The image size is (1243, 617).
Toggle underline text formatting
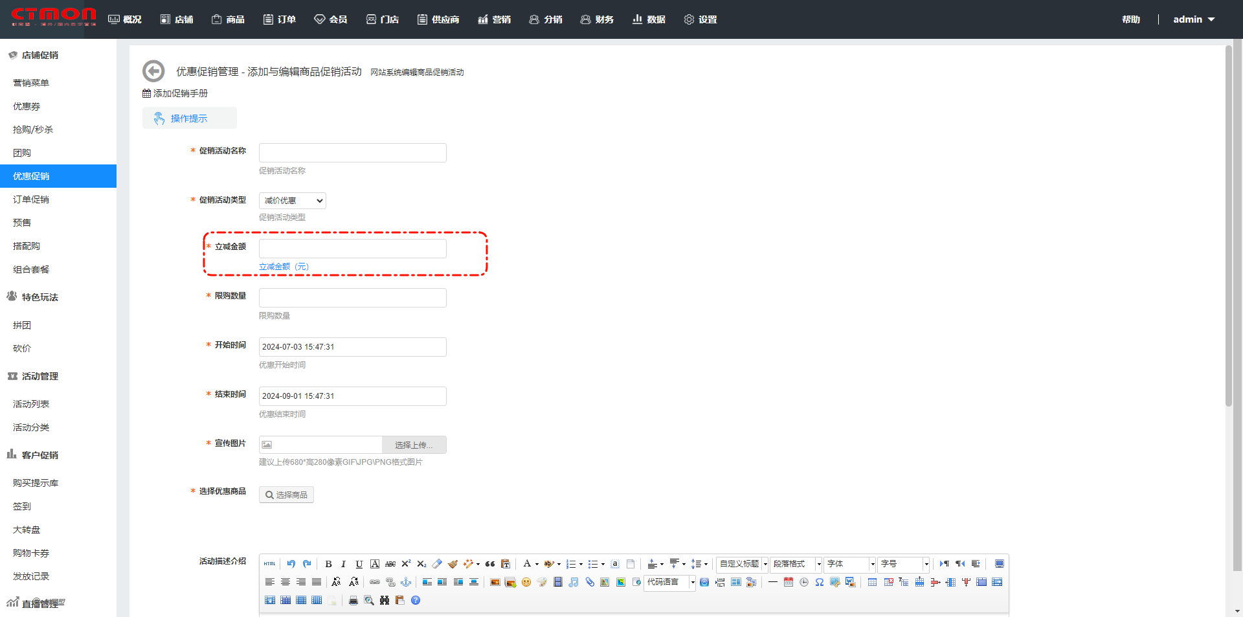[359, 564]
